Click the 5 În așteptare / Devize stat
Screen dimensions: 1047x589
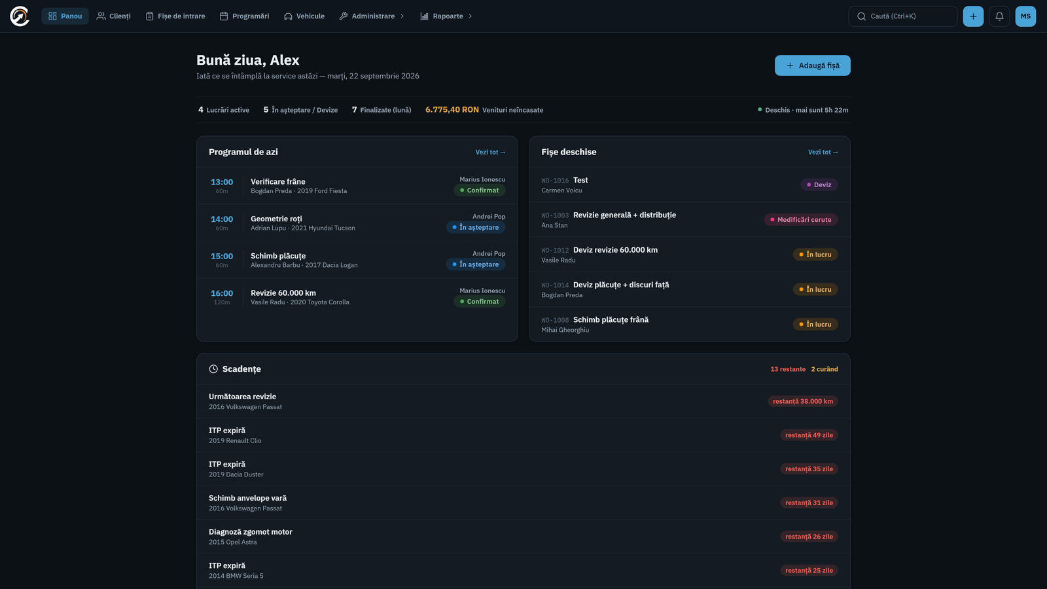click(300, 110)
